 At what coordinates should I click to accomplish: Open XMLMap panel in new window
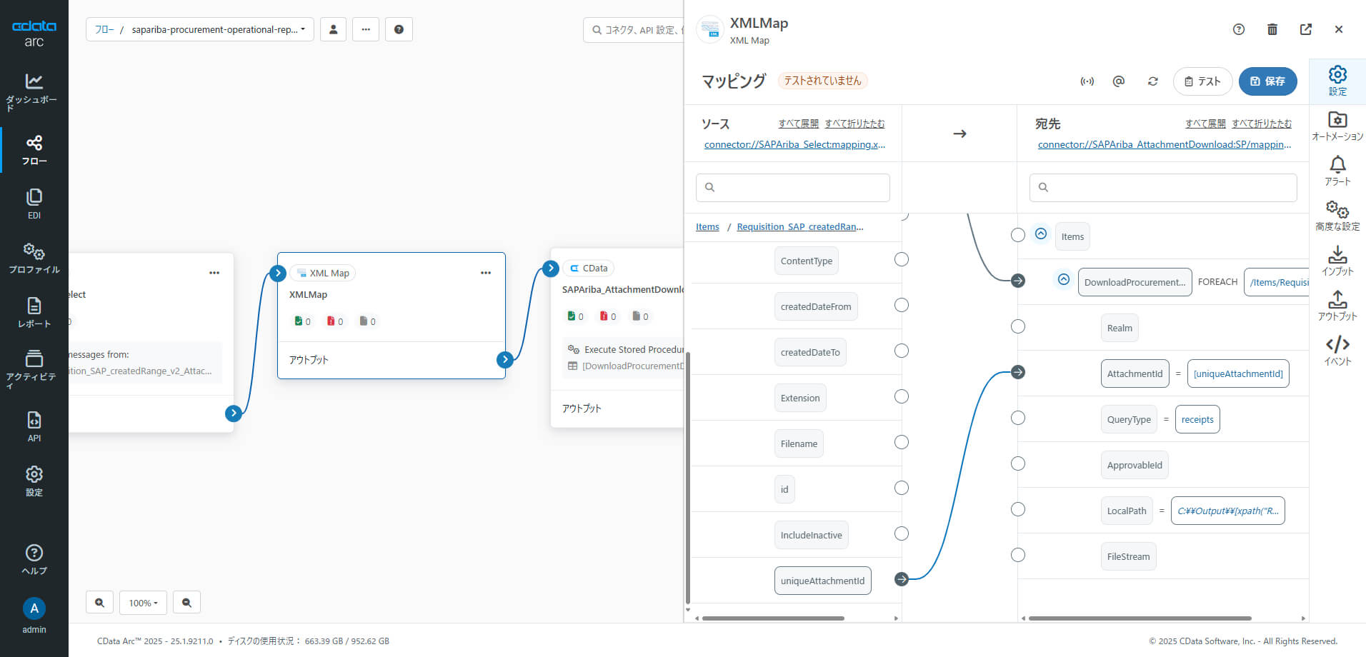pyautogui.click(x=1306, y=29)
